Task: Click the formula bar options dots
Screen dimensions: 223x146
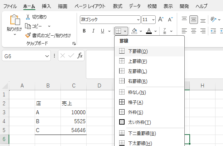Action: [54, 56]
